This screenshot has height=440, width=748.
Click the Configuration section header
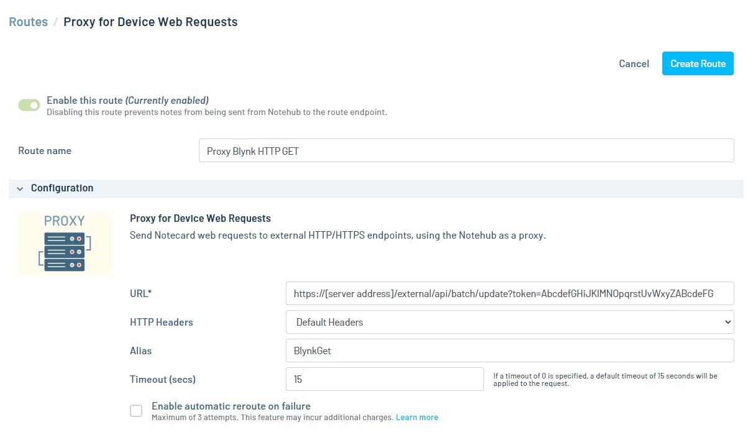tap(376, 188)
